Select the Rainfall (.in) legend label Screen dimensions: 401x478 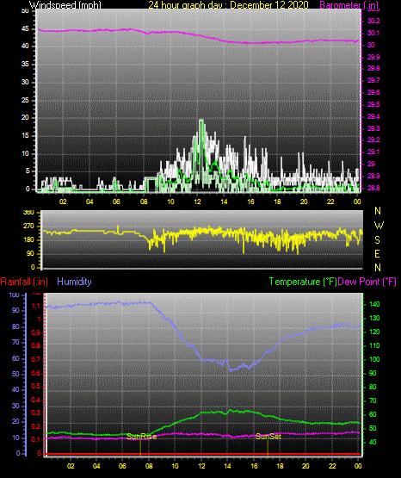(24, 282)
